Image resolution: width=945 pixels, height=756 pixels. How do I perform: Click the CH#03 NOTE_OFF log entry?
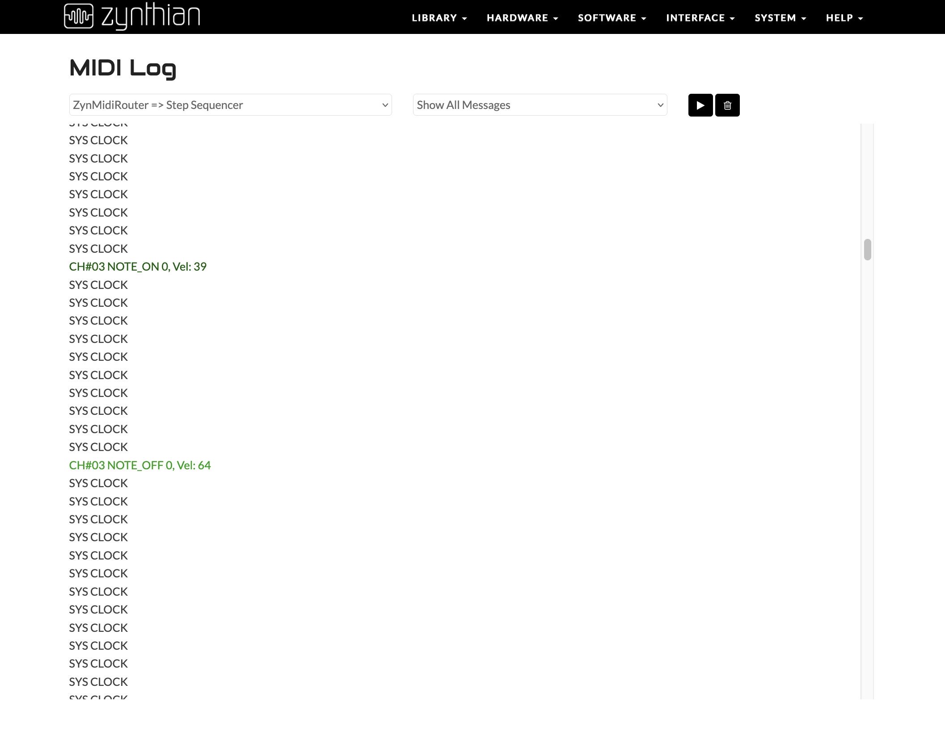coord(140,465)
